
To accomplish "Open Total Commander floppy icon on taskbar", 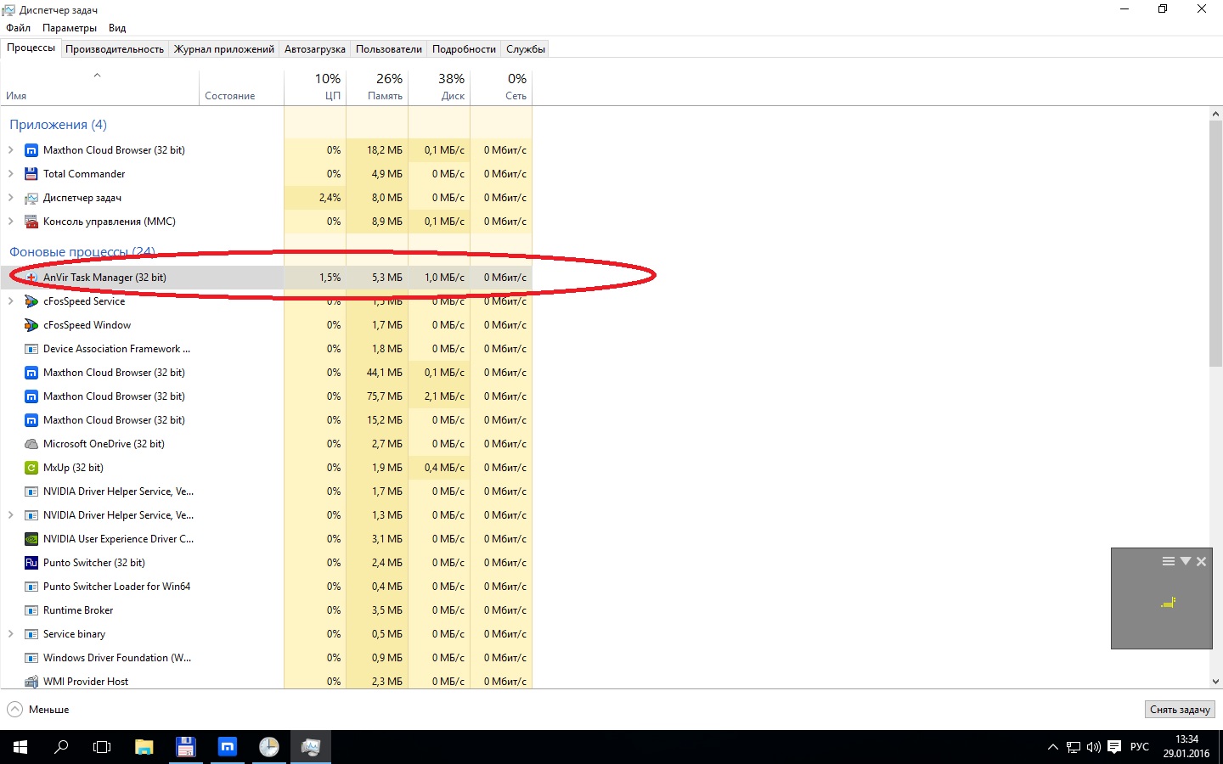I will [x=186, y=747].
